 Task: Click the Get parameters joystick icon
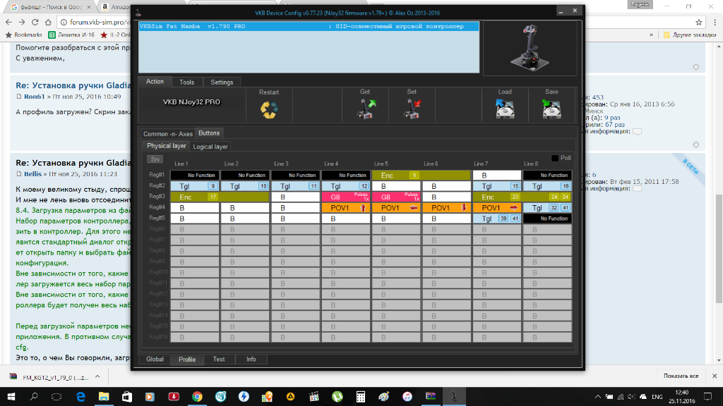(x=366, y=109)
